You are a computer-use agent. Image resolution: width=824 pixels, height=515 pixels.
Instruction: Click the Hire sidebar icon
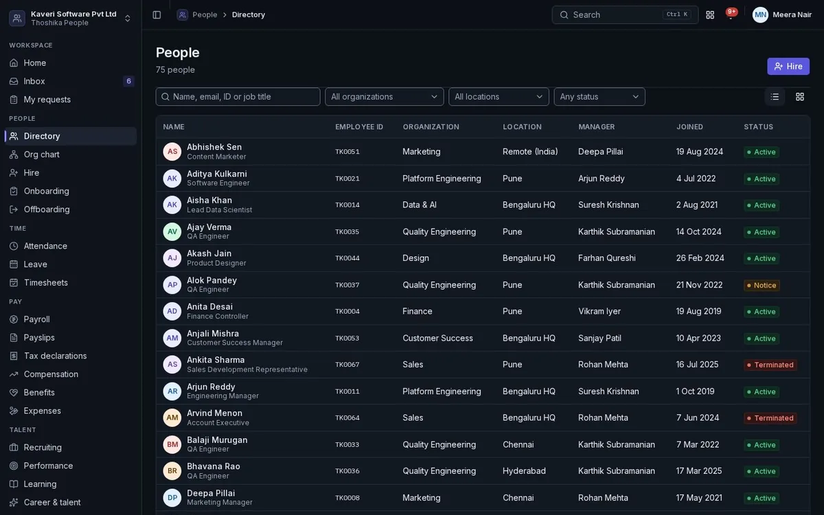coord(14,173)
